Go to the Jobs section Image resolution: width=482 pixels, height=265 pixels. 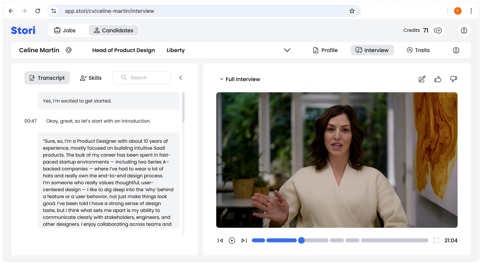pos(65,30)
